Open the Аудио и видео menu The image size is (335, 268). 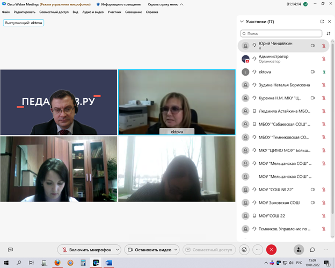click(x=93, y=11)
